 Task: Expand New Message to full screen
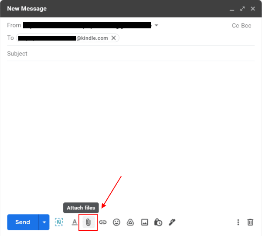pyautogui.click(x=242, y=9)
